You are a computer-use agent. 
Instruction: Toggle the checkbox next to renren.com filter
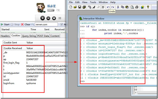pos(62,24)
